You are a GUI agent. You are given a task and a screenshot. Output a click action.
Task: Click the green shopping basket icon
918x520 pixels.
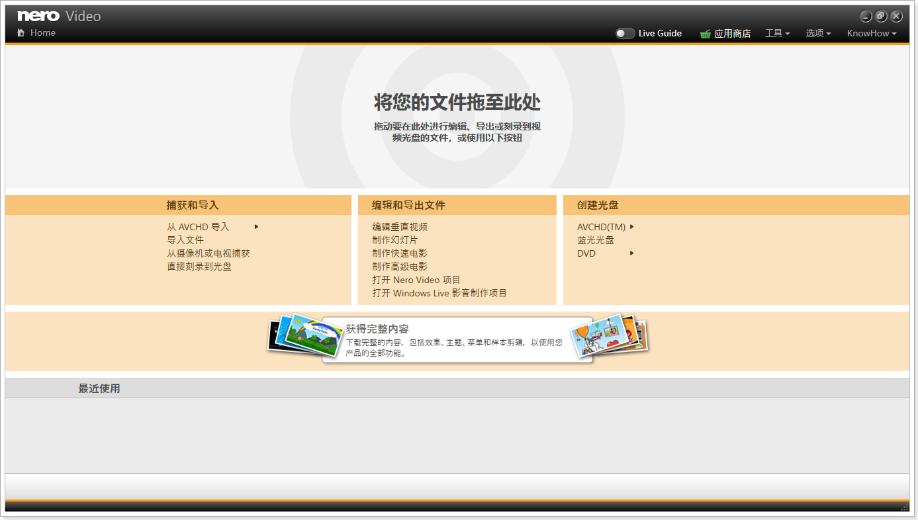706,34
